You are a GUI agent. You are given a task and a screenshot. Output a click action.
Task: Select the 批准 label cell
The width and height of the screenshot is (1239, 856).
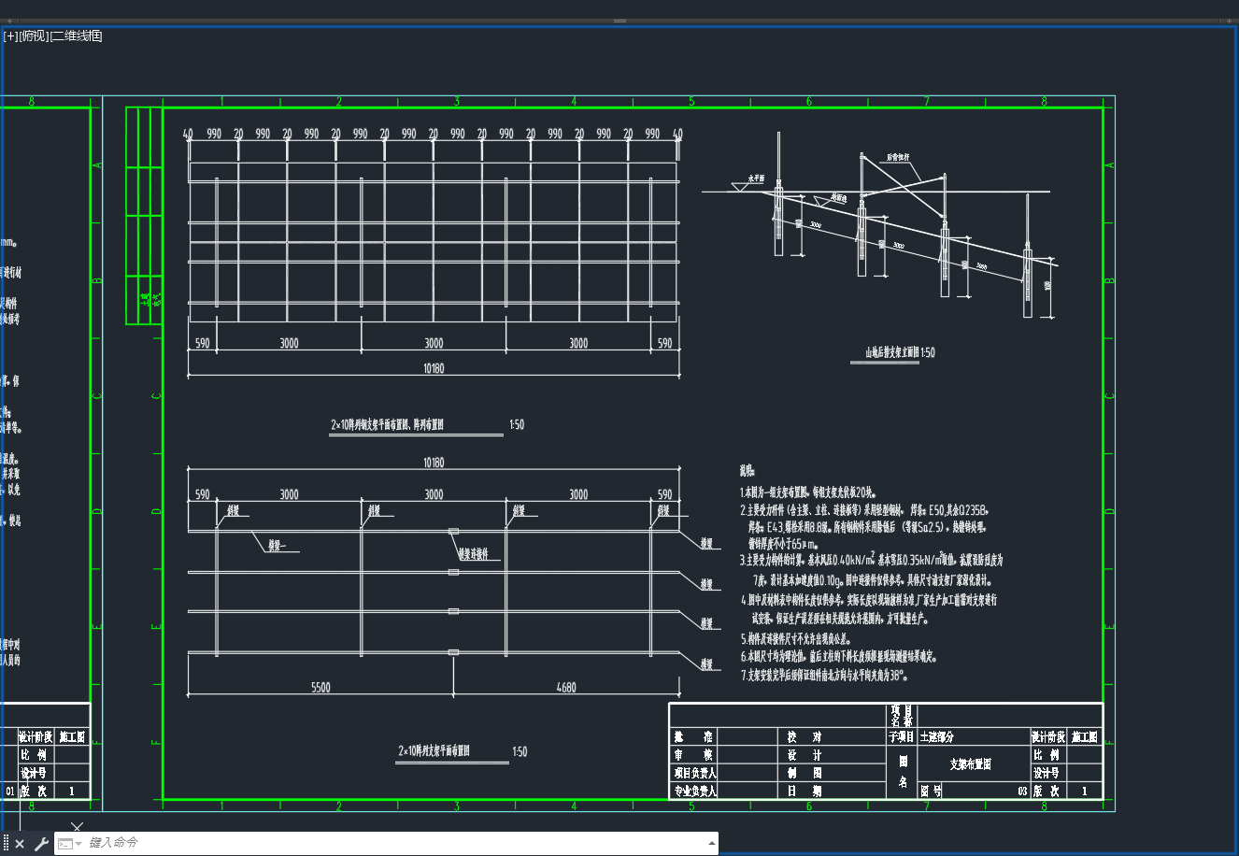tap(694, 737)
